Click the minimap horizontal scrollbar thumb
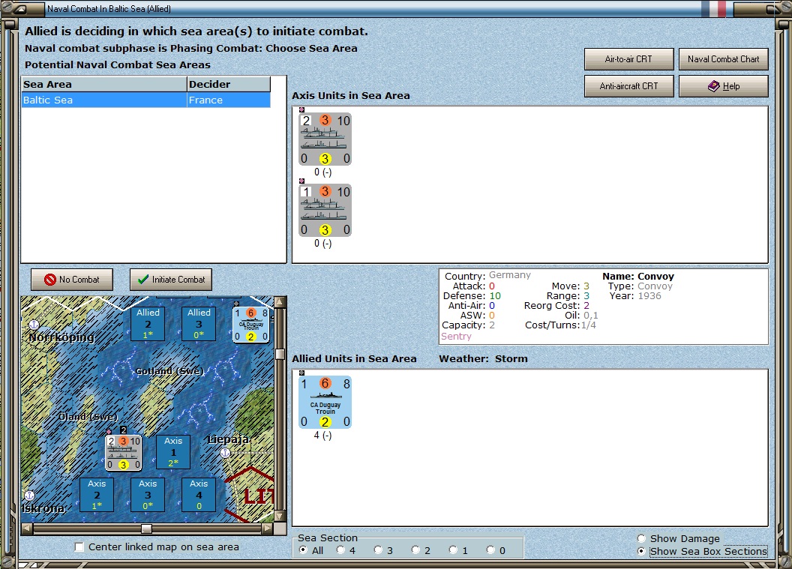 (146, 529)
